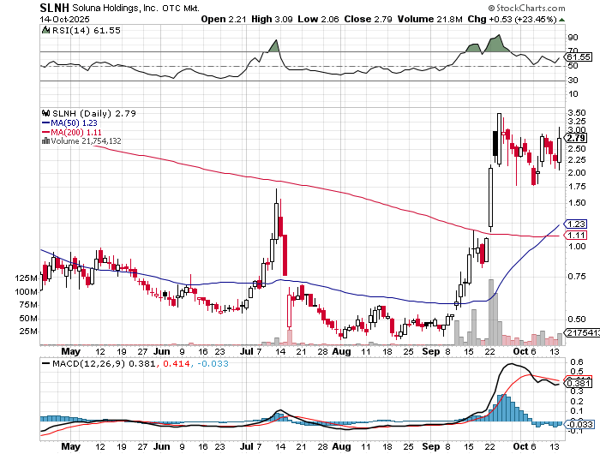Click the Sep label under the price chart
The height and width of the screenshot is (454, 600).
coord(431,351)
